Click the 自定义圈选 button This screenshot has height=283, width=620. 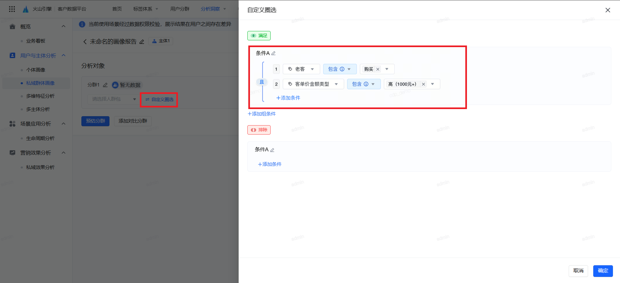tap(159, 99)
